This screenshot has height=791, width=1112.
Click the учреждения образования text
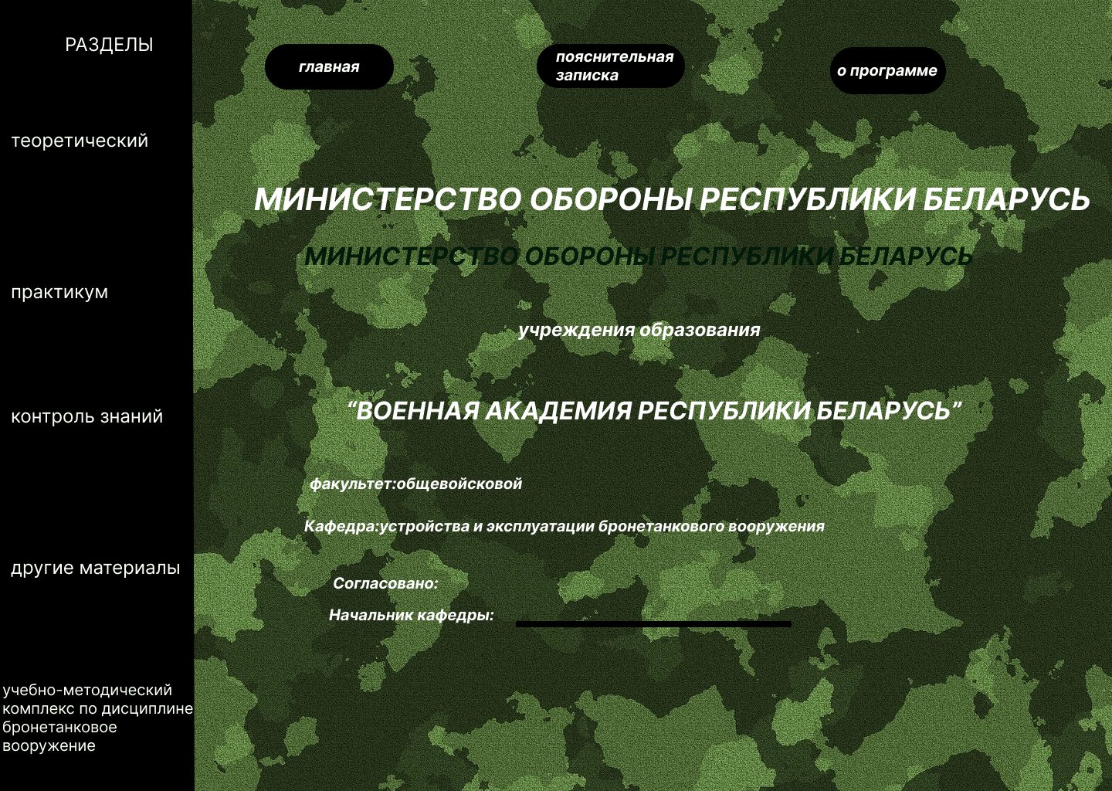pos(639,330)
